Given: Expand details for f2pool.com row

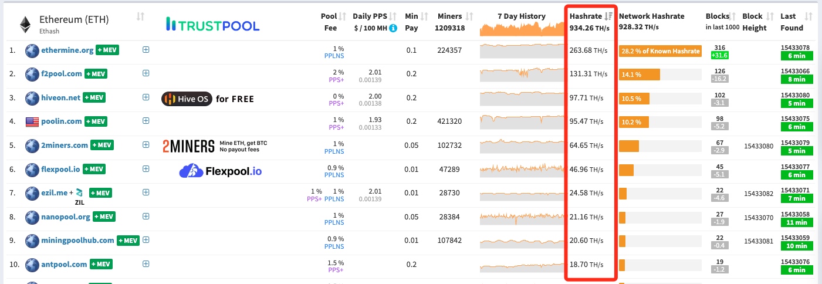Looking at the screenshot, I should 146,73.
